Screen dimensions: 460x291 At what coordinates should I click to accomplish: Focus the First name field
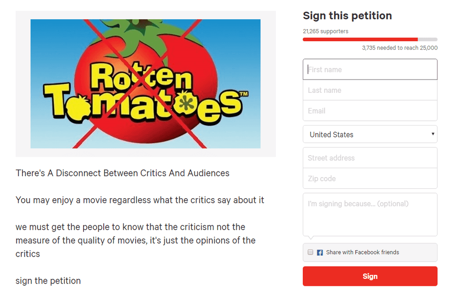tap(370, 70)
